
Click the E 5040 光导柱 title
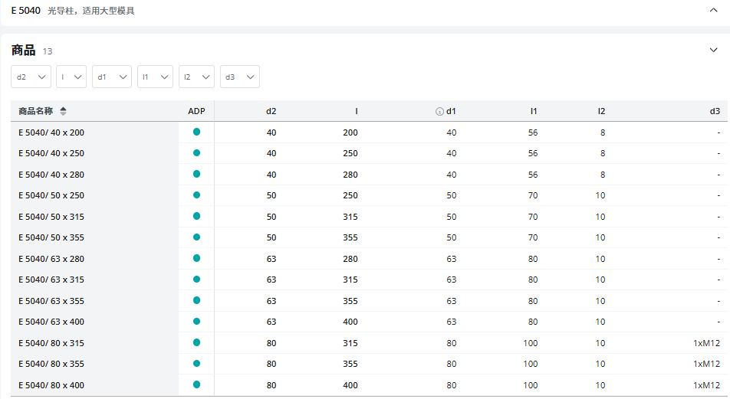(73, 10)
